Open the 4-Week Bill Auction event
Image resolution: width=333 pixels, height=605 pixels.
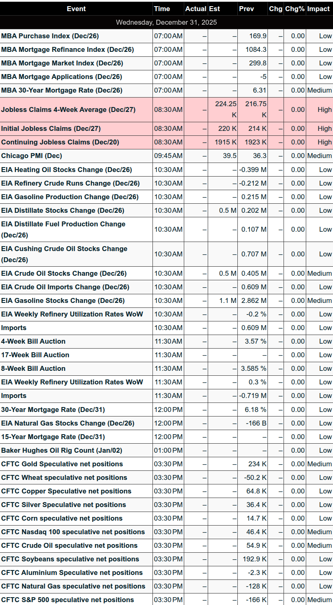click(x=33, y=341)
